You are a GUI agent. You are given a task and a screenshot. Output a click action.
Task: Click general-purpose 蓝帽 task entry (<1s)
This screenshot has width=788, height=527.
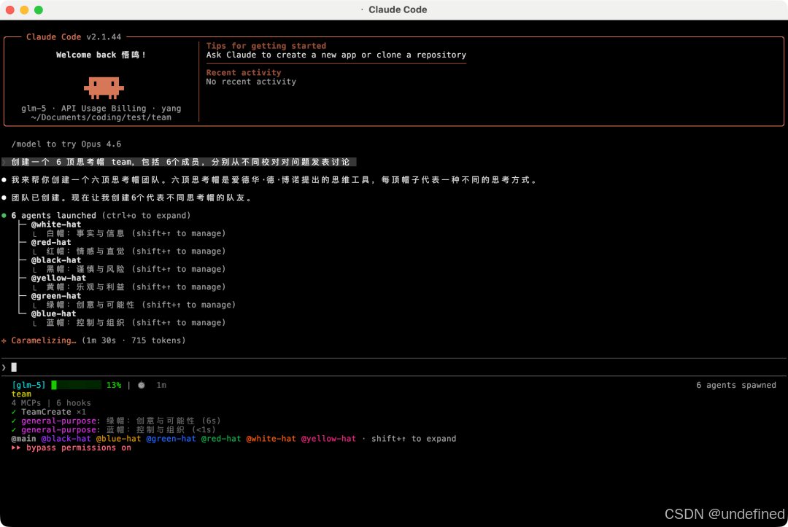(114, 429)
